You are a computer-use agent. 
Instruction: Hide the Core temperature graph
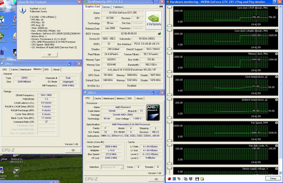point(276,77)
